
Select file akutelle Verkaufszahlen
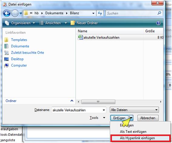(x=101, y=37)
